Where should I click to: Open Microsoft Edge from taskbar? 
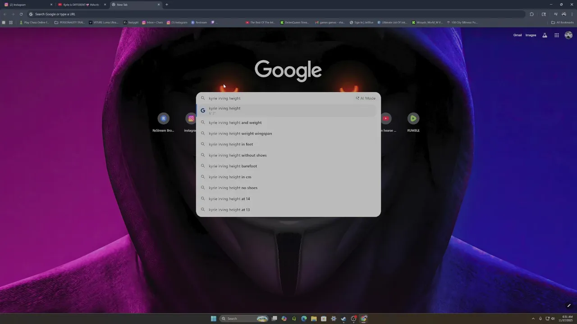click(x=304, y=319)
